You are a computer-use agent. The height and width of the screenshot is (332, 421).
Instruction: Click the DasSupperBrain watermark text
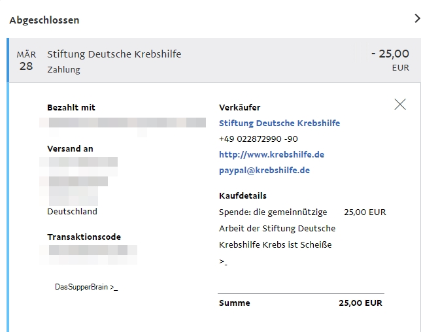pyautogui.click(x=86, y=287)
